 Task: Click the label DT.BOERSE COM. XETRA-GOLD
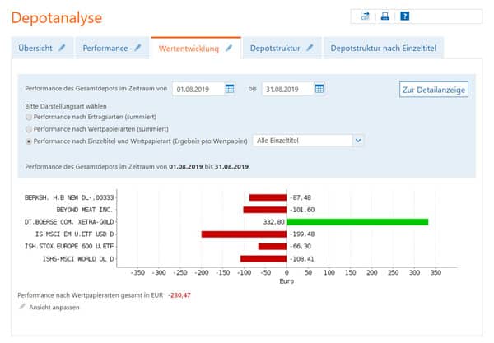point(69,222)
